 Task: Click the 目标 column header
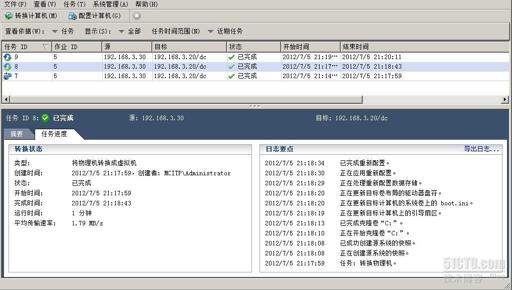click(189, 47)
